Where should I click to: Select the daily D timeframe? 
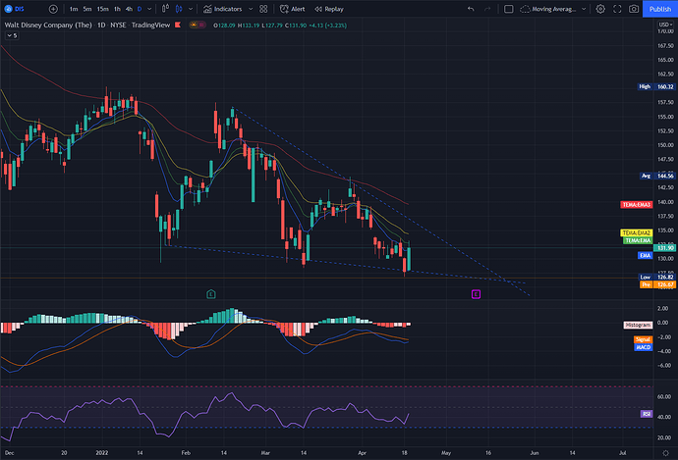[140, 9]
